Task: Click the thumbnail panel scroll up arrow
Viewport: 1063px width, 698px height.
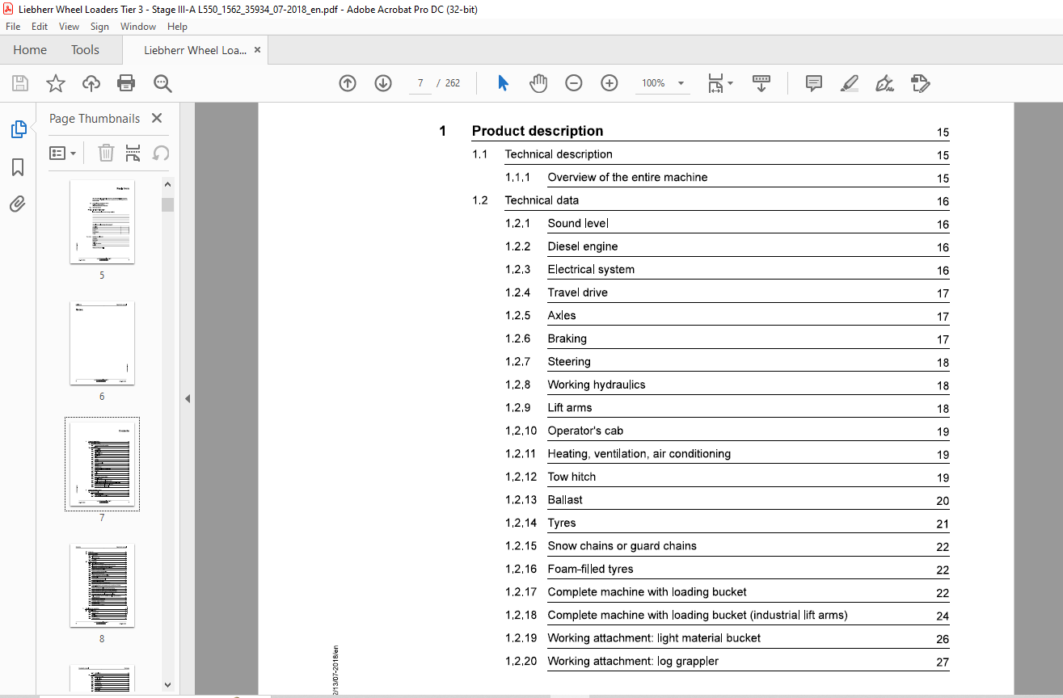Action: (167, 183)
